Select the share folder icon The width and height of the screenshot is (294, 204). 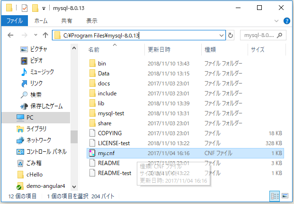[x=92, y=123]
